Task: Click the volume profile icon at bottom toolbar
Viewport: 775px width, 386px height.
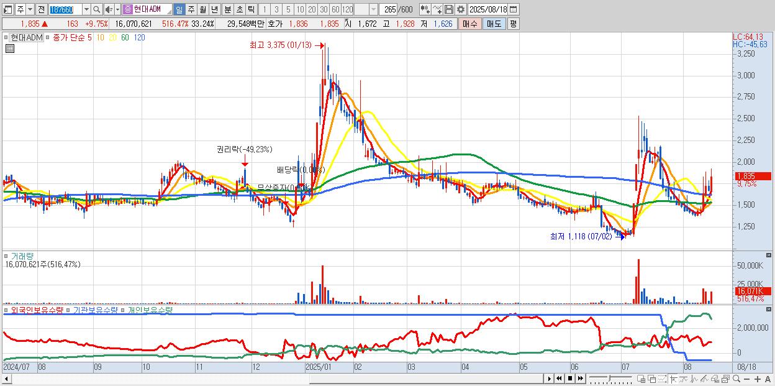Action: (x=715, y=379)
